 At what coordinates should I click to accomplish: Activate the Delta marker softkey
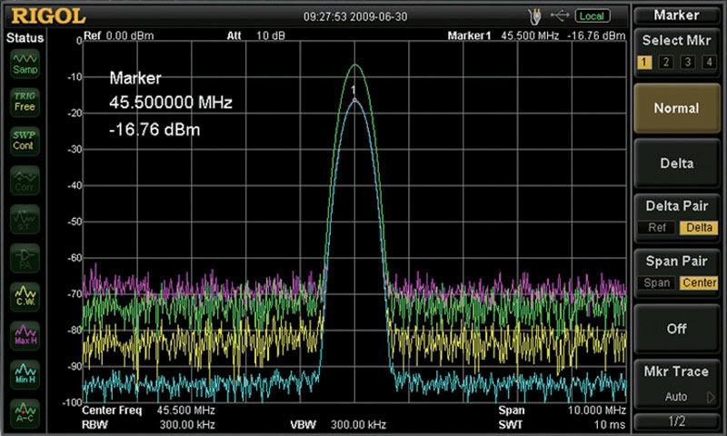(x=676, y=163)
